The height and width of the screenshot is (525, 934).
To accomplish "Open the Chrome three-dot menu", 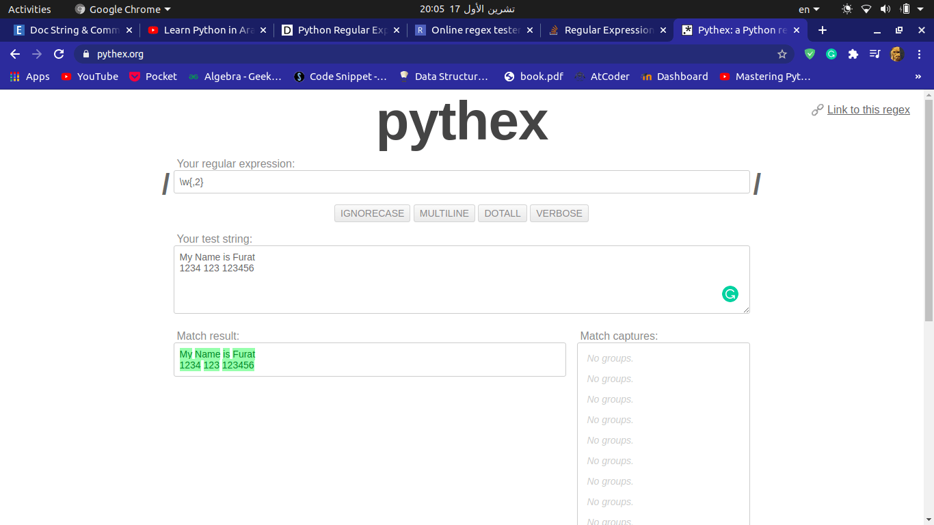I will tap(918, 54).
